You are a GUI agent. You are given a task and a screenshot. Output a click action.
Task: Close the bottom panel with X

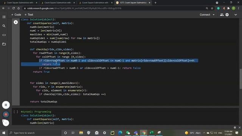(x=239, y=128)
